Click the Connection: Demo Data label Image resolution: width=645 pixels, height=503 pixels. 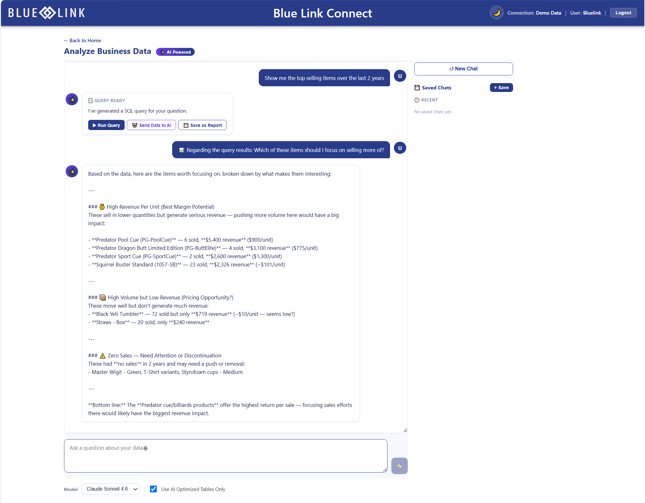[x=534, y=13]
